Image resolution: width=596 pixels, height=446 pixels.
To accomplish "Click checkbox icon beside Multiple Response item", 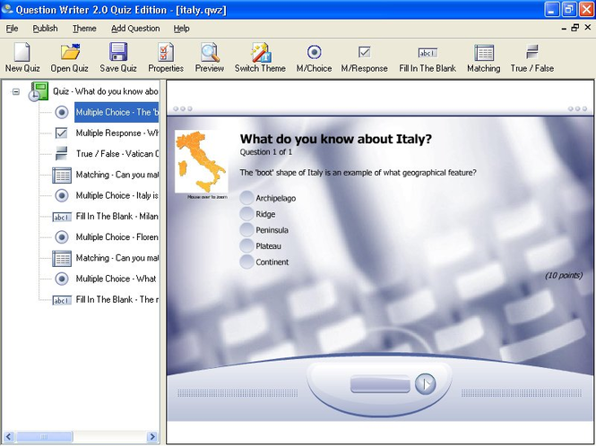I will pyautogui.click(x=61, y=133).
